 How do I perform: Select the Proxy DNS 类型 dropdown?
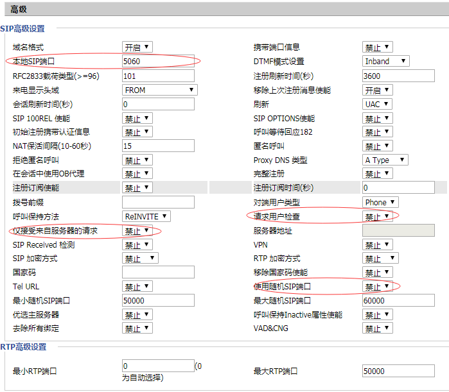385,160
